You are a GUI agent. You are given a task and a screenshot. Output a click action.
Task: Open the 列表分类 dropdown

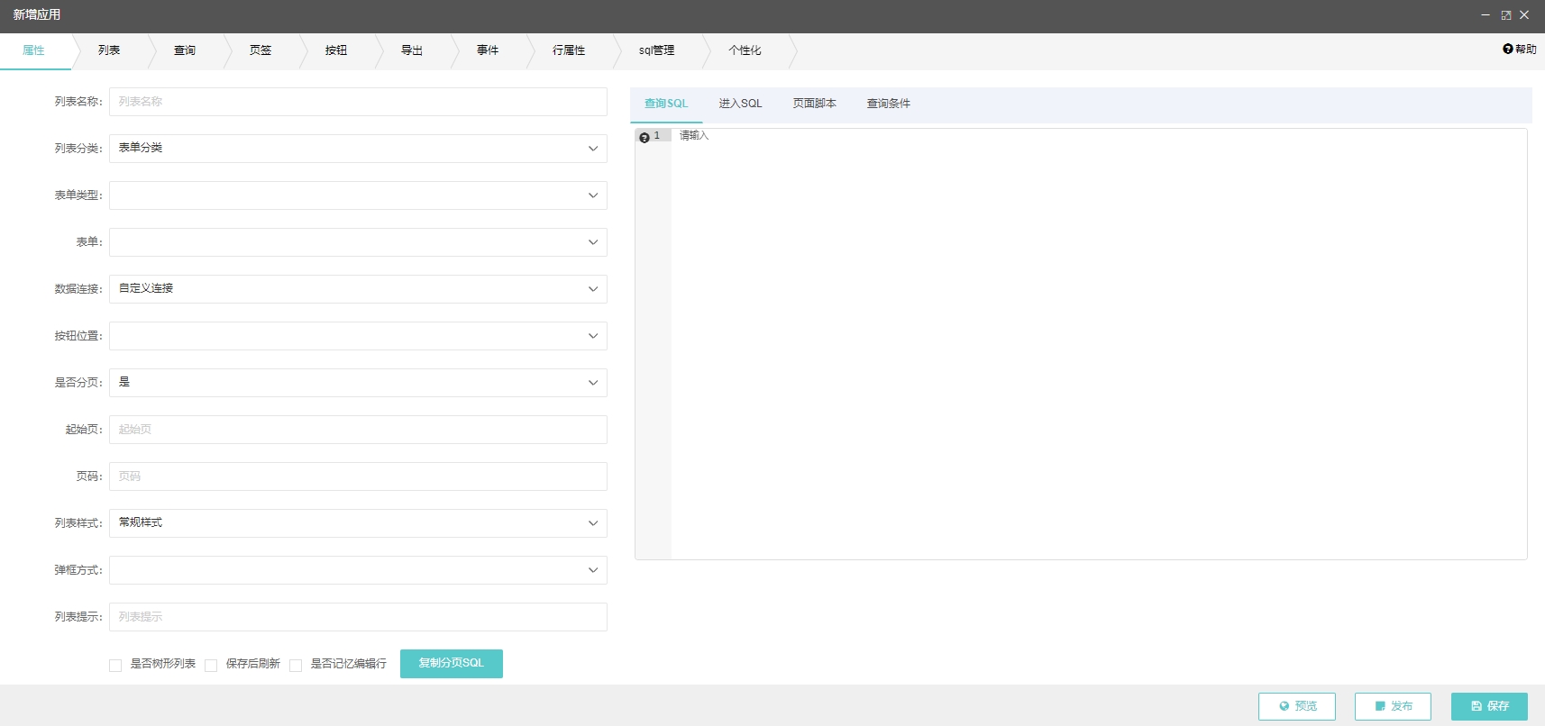click(x=358, y=149)
